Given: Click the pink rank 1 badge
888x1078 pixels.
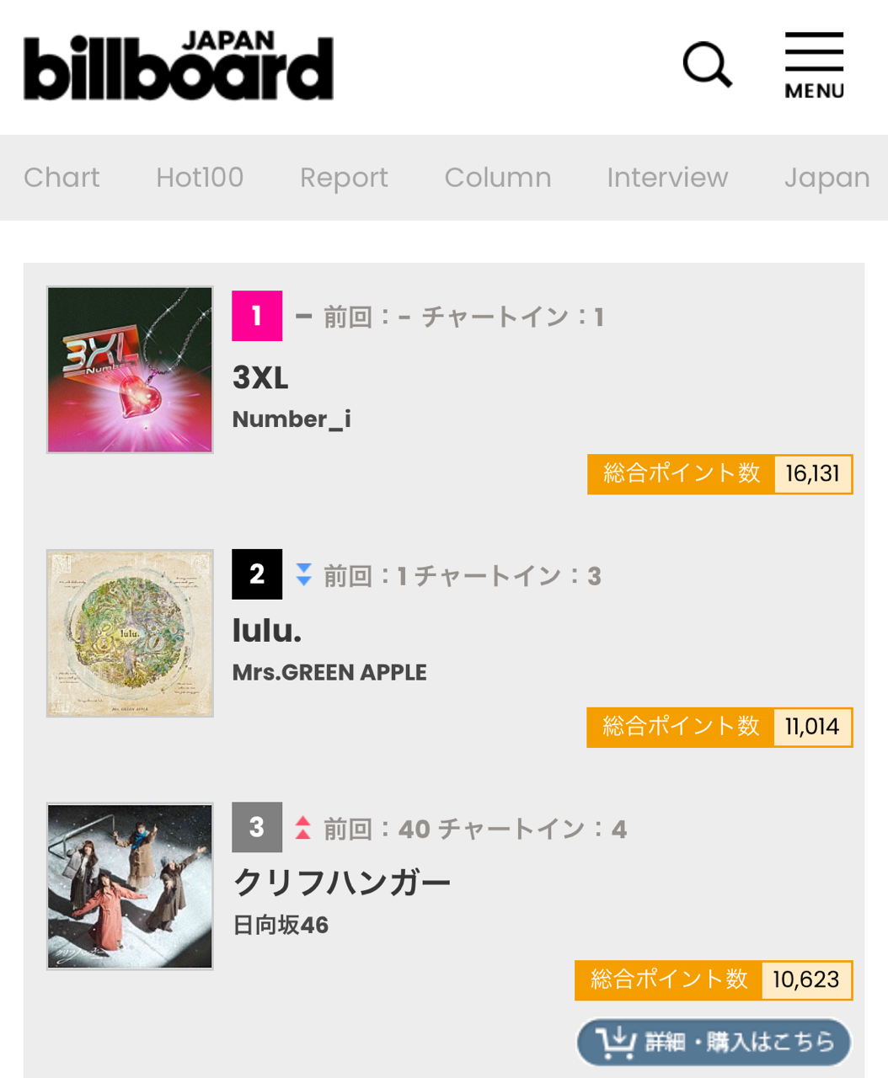Looking at the screenshot, I should pos(257,316).
